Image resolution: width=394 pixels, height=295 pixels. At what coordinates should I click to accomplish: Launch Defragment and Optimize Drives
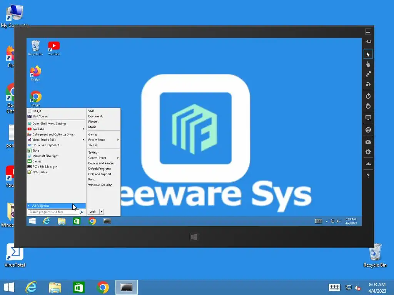click(56, 134)
